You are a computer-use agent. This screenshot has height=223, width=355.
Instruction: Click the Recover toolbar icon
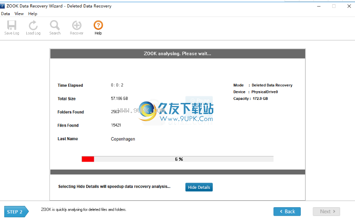[77, 28]
